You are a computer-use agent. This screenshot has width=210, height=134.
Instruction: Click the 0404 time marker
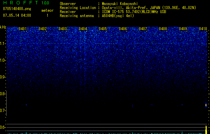[x=83, y=29]
